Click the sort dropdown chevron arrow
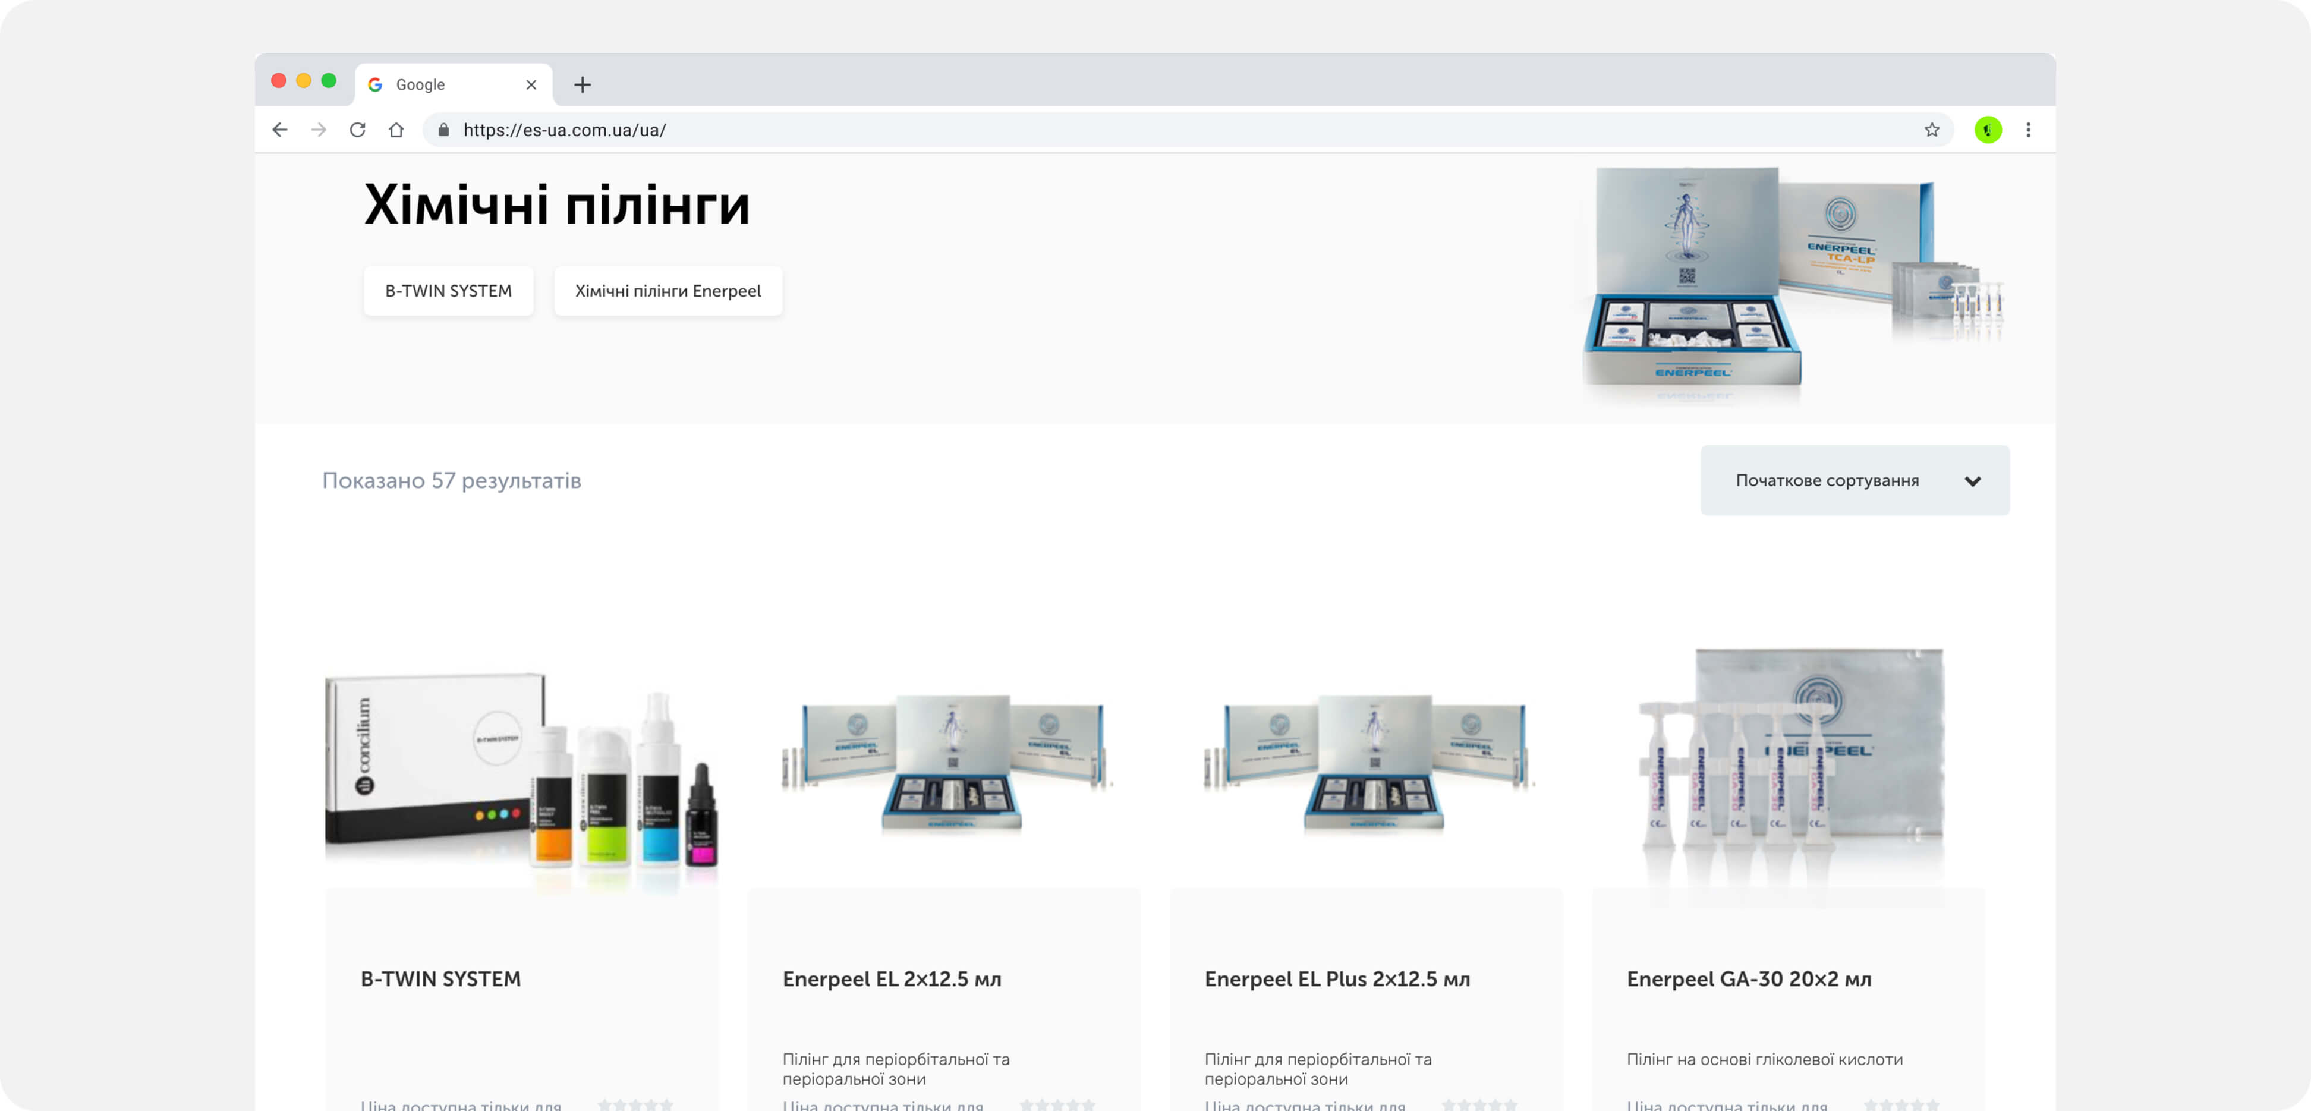Image resolution: width=2311 pixels, height=1111 pixels. [1972, 481]
